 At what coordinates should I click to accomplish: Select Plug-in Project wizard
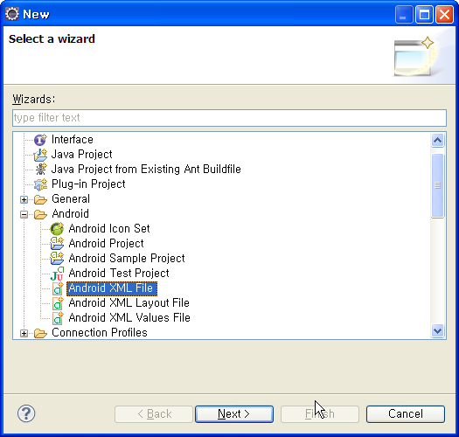pos(88,184)
